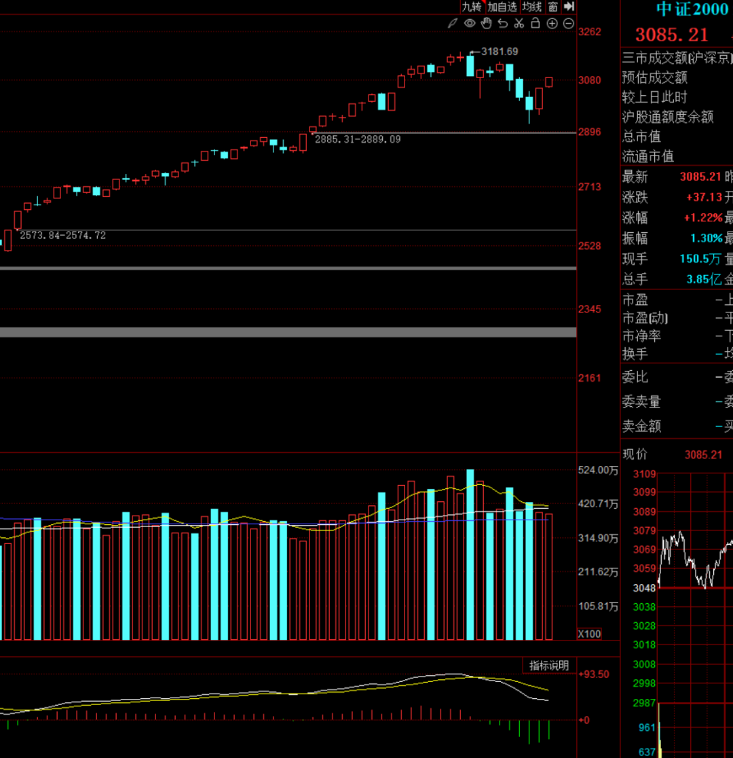Zoom in with the plus icon
This screenshot has width=733, height=758.
pos(552,24)
